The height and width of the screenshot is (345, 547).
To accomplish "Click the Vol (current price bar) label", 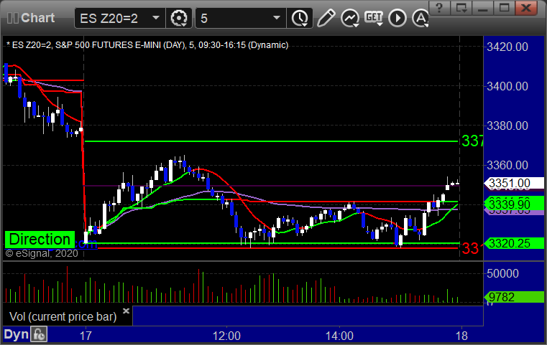I will pyautogui.click(x=63, y=316).
